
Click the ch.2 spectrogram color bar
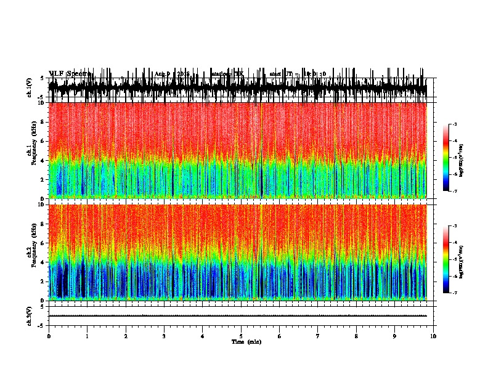pyautogui.click(x=445, y=259)
